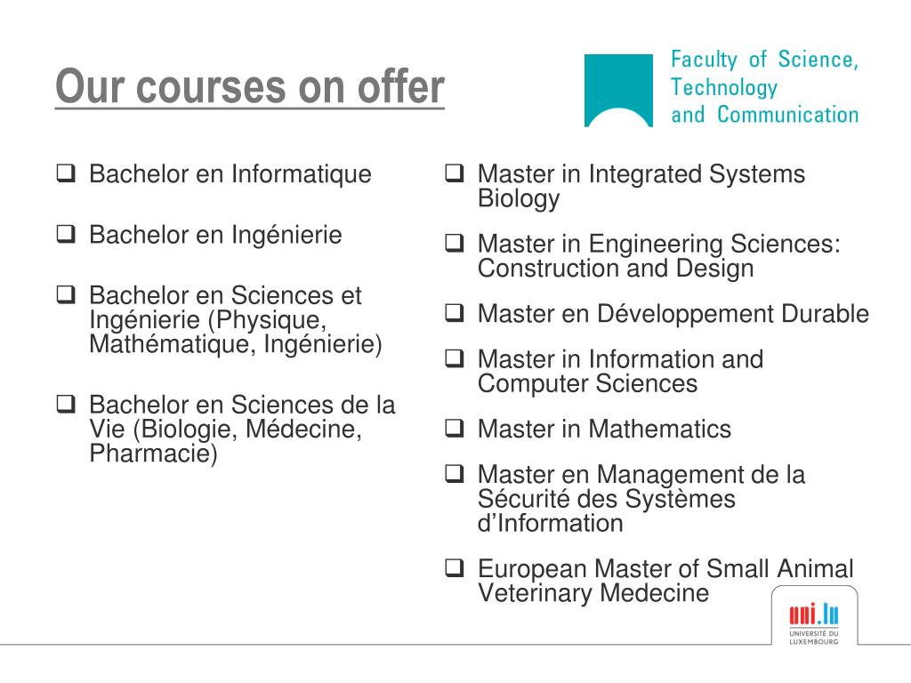The width and height of the screenshot is (911, 683).
Task: Check European Master of Small Animal box
Action: click(455, 568)
